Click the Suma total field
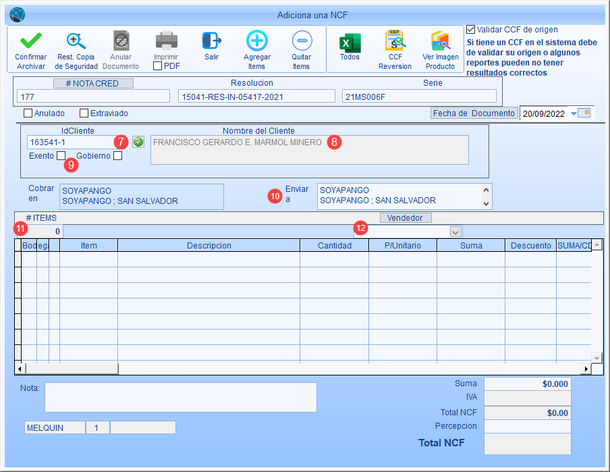 [528, 384]
